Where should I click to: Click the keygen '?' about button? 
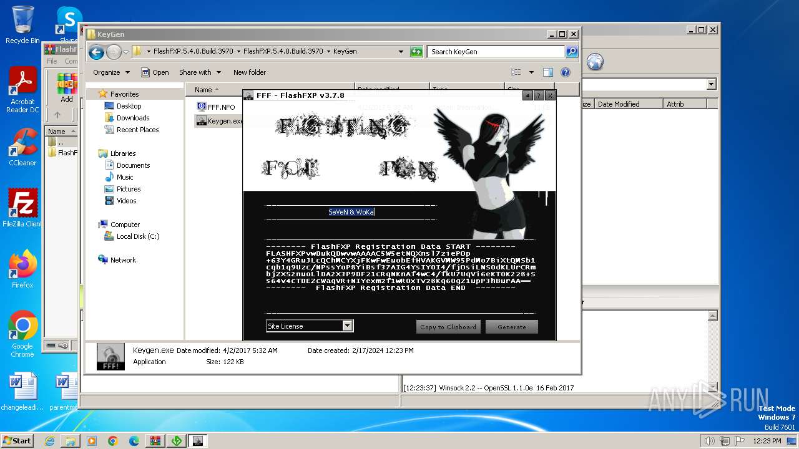[x=539, y=95]
